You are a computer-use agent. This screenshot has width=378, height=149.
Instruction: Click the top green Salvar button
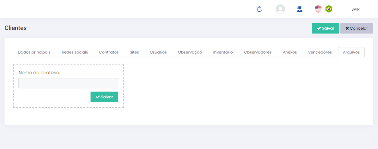(325, 28)
